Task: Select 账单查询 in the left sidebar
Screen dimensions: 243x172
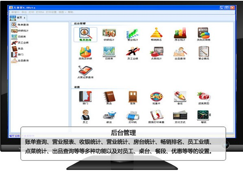Action: click(x=20, y=25)
